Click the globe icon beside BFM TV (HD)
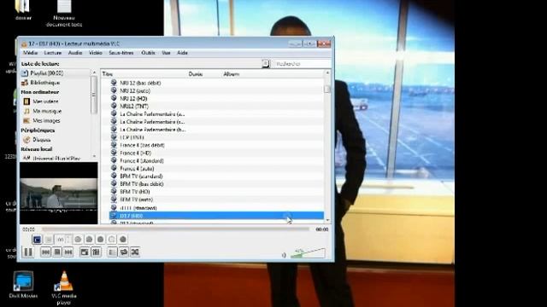Screen dimensions: 547x307 click(114, 191)
